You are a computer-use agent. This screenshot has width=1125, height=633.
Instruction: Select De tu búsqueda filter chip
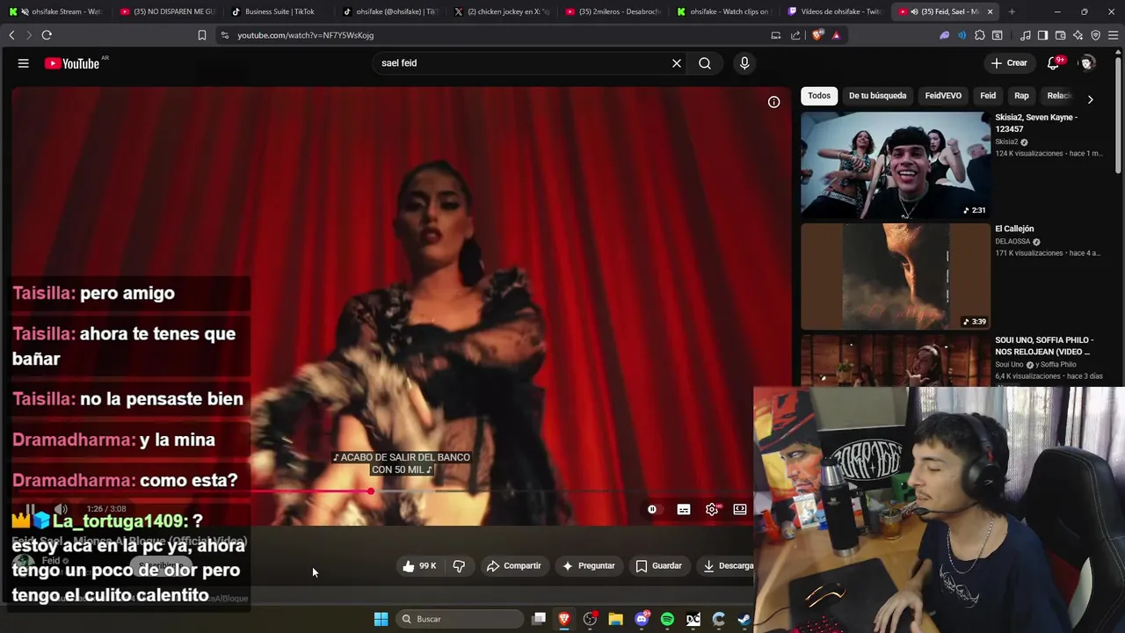(877, 96)
